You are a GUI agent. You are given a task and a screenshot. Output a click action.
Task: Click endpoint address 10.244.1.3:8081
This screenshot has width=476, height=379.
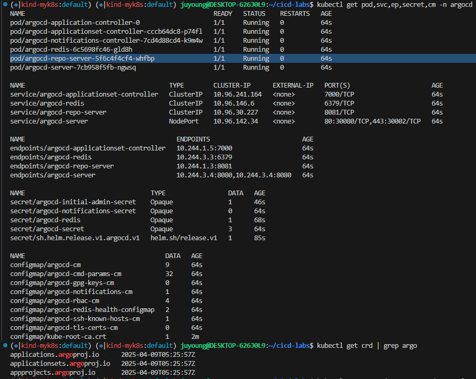point(204,166)
